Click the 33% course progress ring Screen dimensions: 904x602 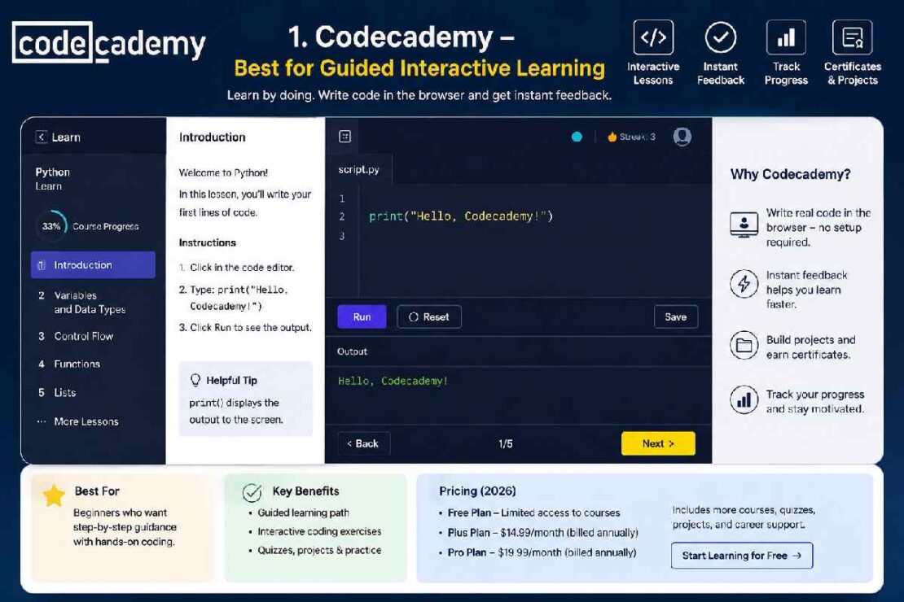(x=51, y=226)
